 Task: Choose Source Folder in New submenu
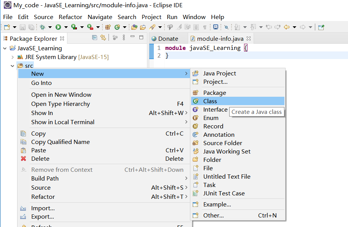(x=238, y=143)
